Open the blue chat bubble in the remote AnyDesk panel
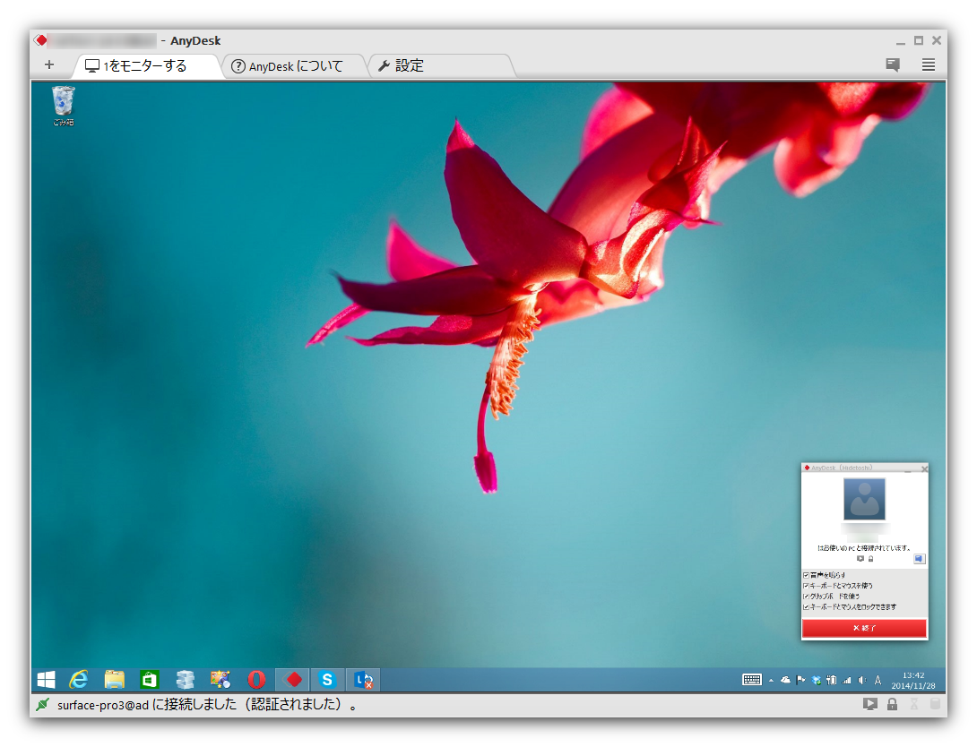Screen dimensions: 977x747 [x=918, y=559]
